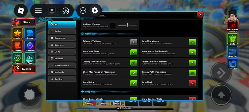This screenshot has height=112, width=249.
Task: Click the XP progress bar
Action: point(125,109)
